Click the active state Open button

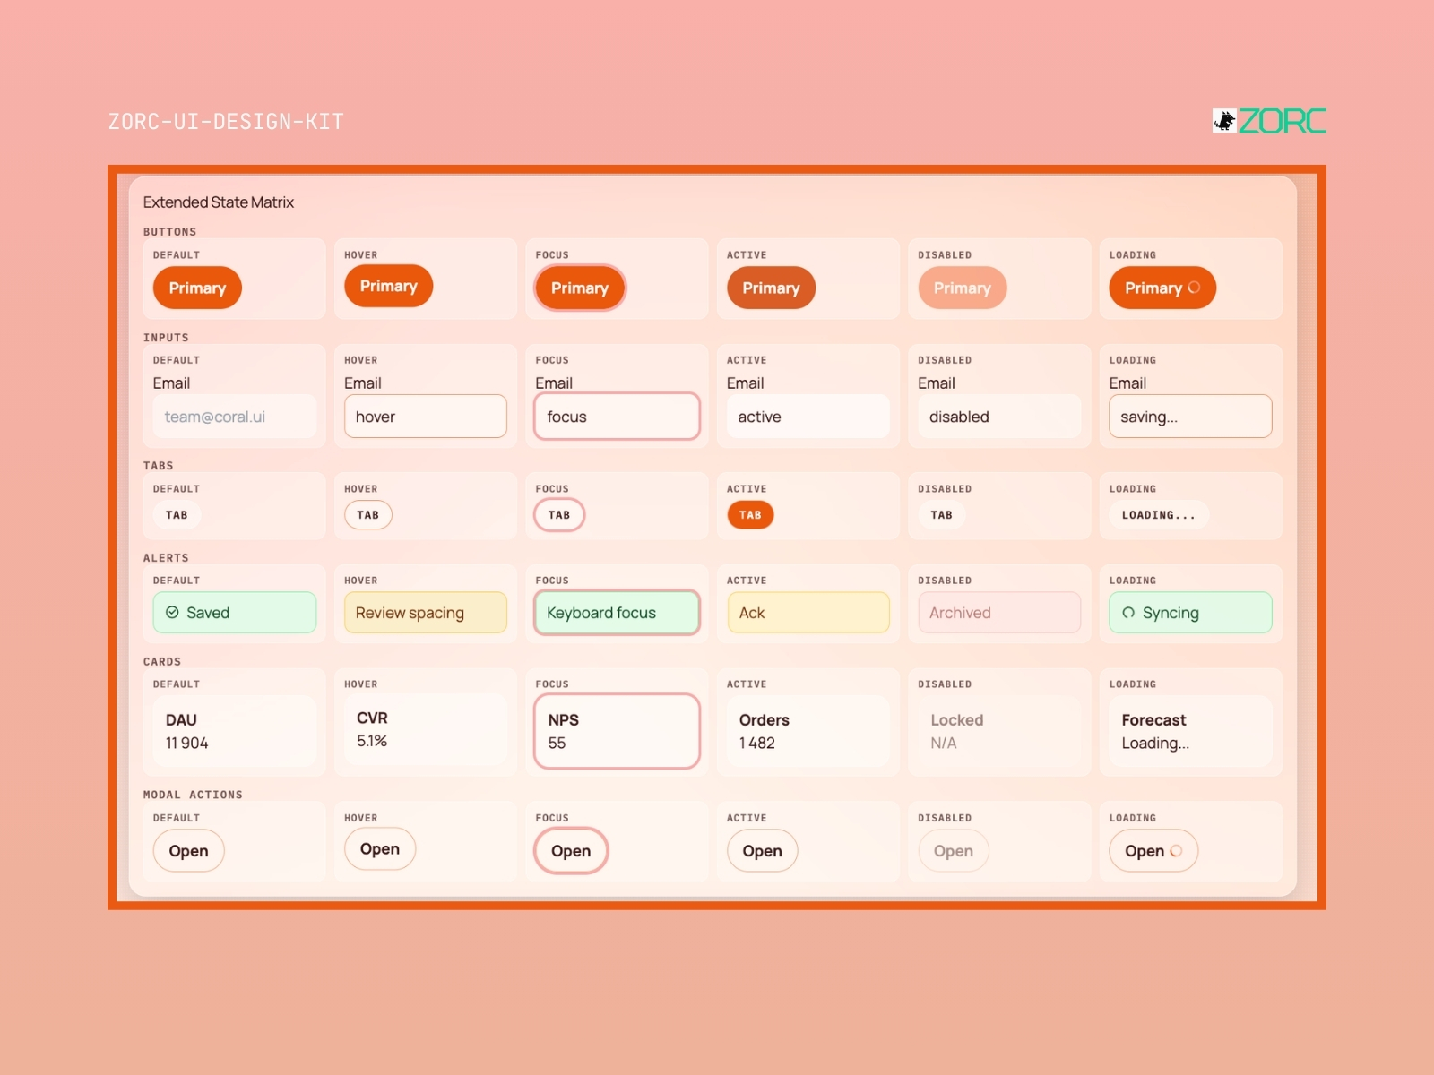[x=762, y=851]
